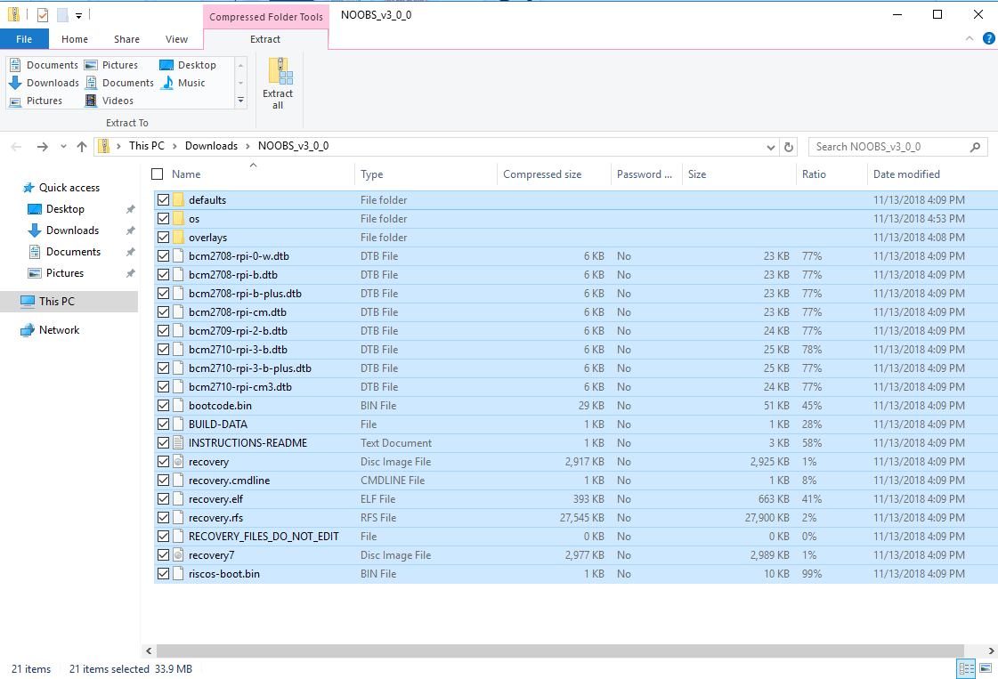The height and width of the screenshot is (679, 998).
Task: Uncheck the recovery.rfs checkbox
Action: (x=163, y=517)
